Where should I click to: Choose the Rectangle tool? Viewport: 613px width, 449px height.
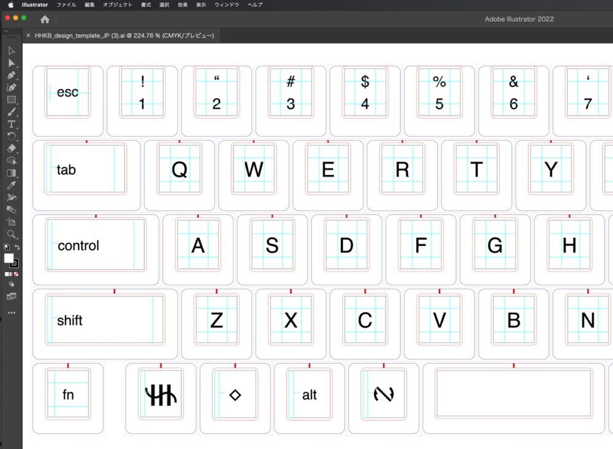(x=11, y=99)
